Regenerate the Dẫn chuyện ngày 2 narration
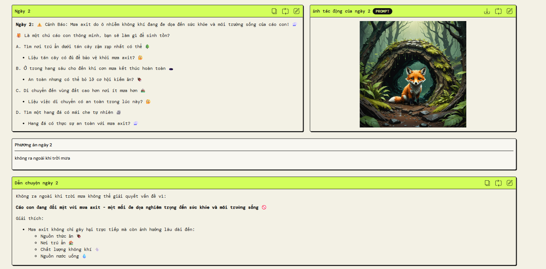This screenshot has width=546, height=269. tap(498, 183)
